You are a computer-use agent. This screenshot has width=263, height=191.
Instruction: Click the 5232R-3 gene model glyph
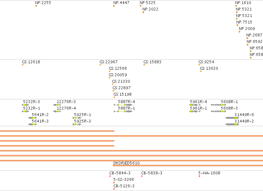point(25,105)
